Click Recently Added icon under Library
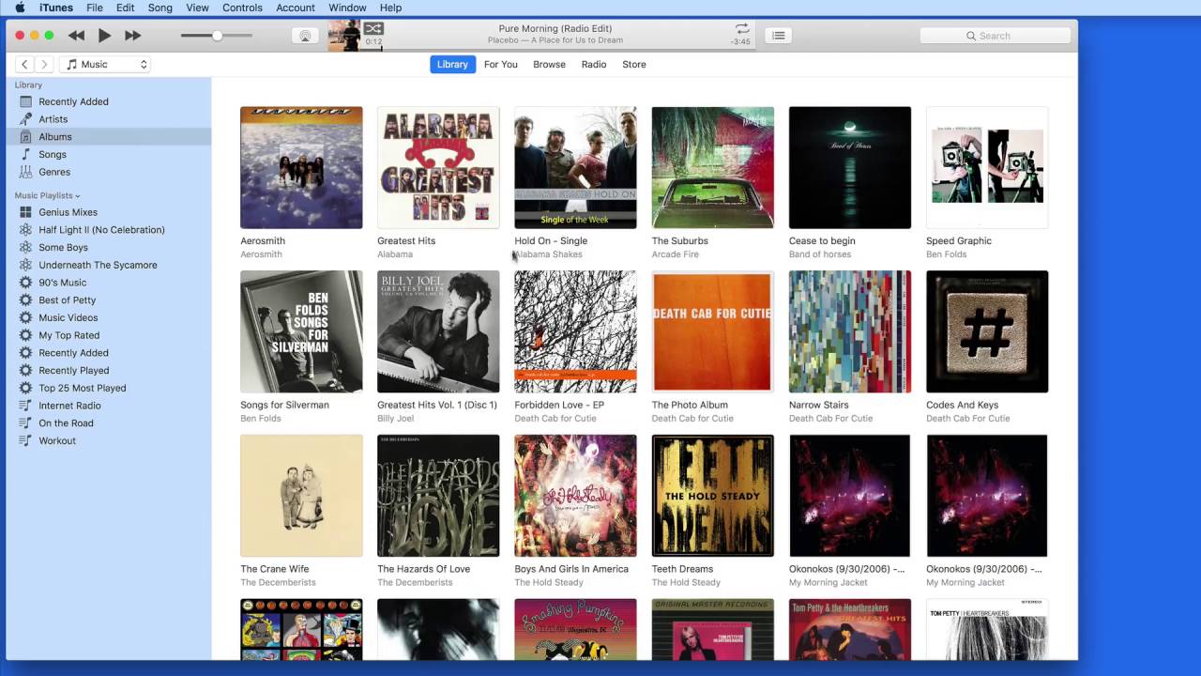 coord(25,101)
